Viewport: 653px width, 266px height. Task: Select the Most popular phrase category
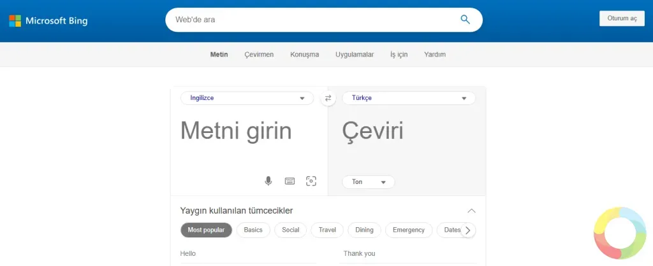(206, 230)
